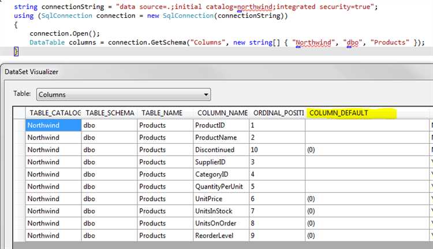Screen dimensions: 433x249
Task: Click the empty COLUMN_DEFAULT cell of ProductName row
Action: pos(367,137)
